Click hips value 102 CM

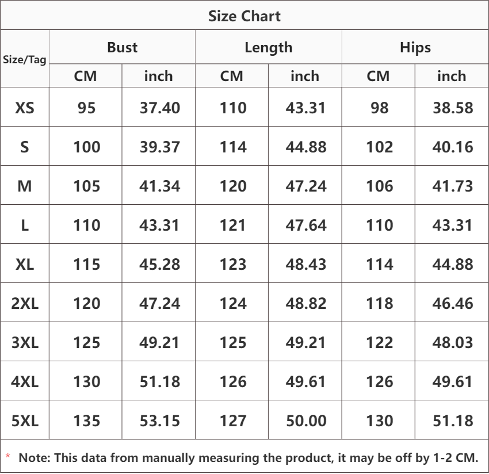tap(379, 147)
